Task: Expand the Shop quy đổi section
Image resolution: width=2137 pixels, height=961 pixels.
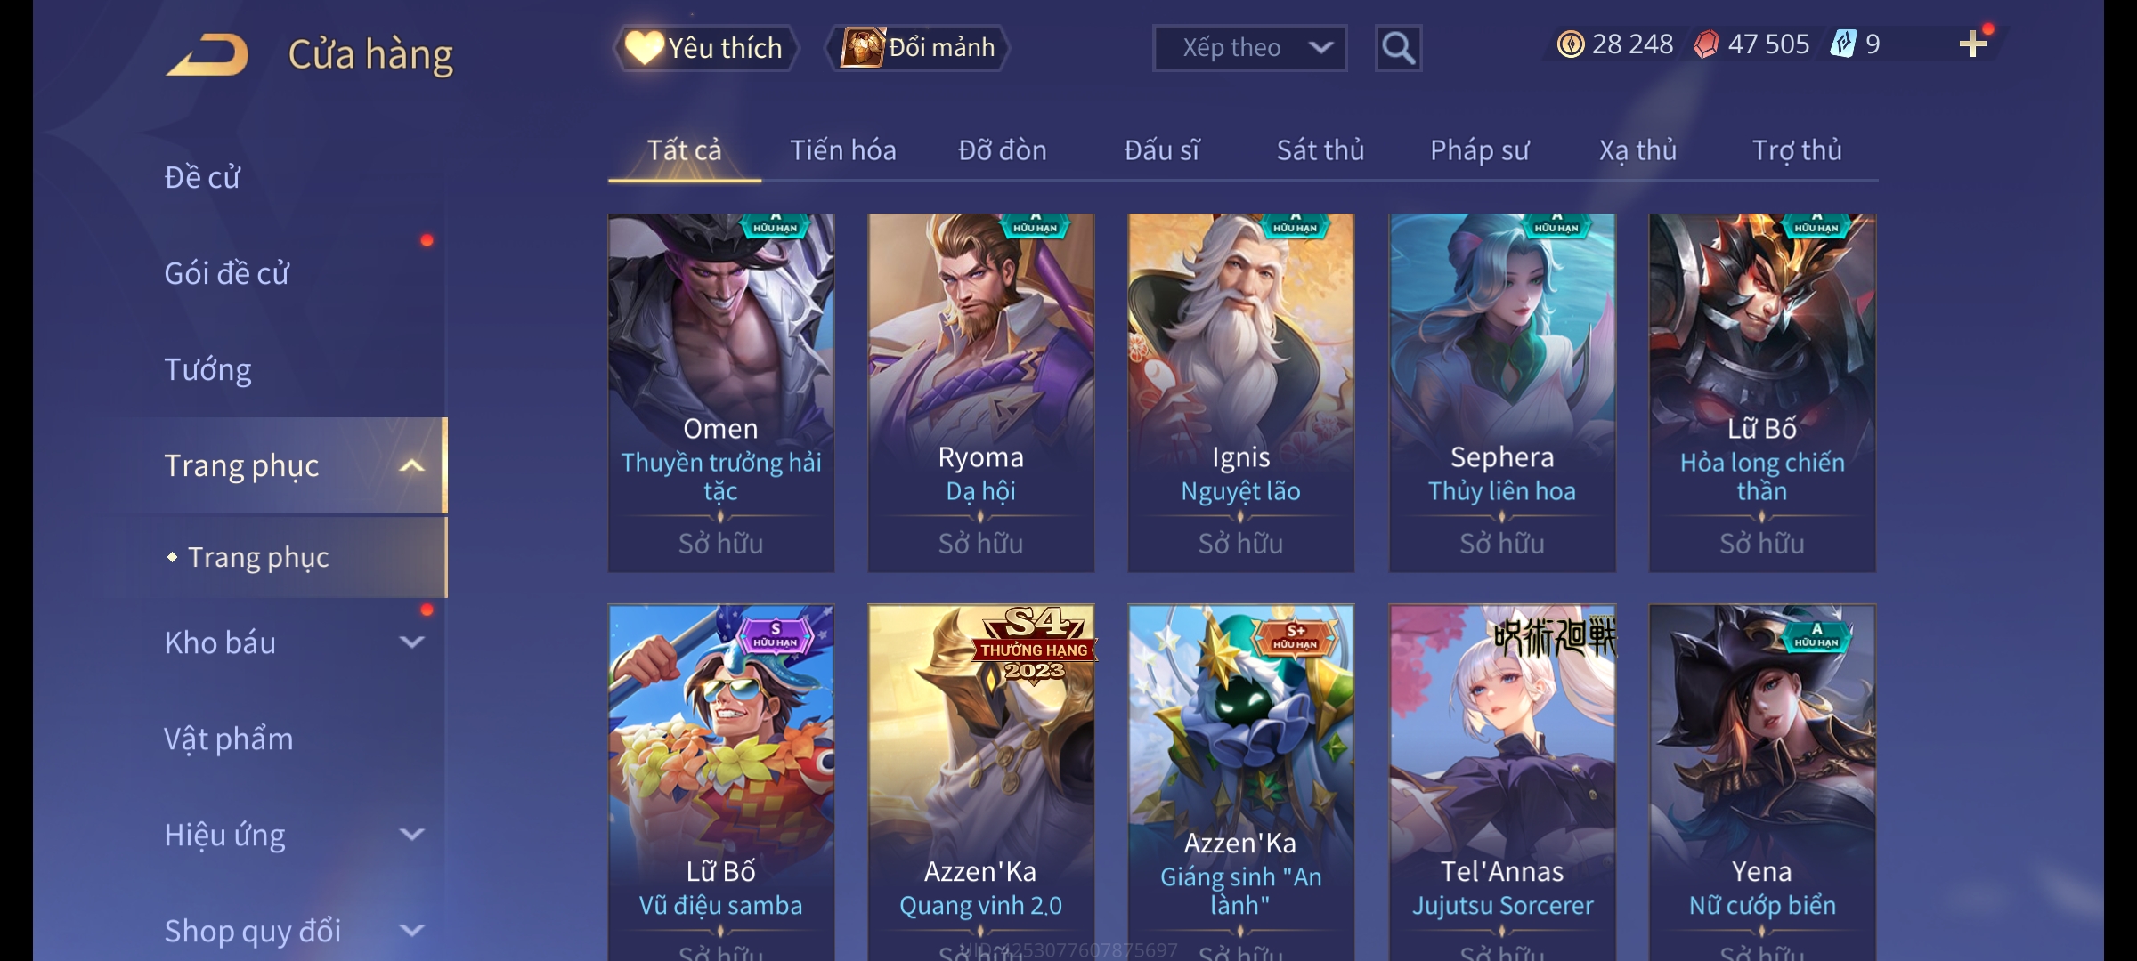Action: pyautogui.click(x=411, y=930)
